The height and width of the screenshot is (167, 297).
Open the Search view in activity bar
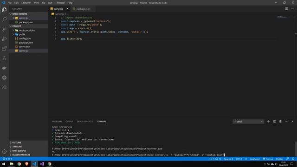pos(4,19)
